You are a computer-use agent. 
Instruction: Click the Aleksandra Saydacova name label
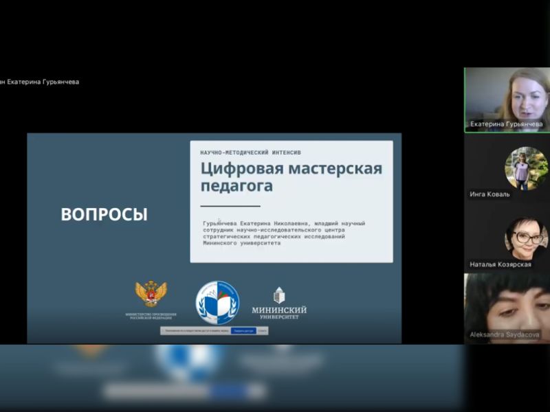[505, 334]
